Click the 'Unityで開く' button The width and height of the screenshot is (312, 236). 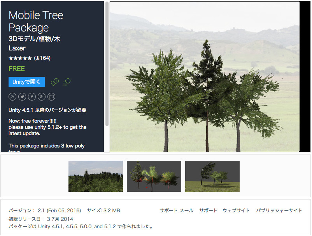point(26,82)
